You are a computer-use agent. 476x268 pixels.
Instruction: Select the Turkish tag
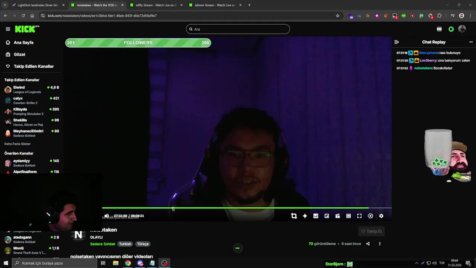click(x=125, y=244)
